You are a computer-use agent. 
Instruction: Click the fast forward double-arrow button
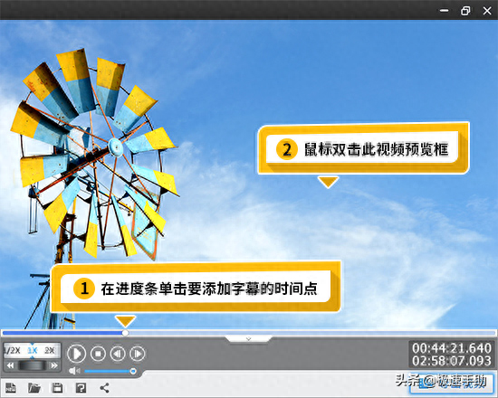point(54,365)
